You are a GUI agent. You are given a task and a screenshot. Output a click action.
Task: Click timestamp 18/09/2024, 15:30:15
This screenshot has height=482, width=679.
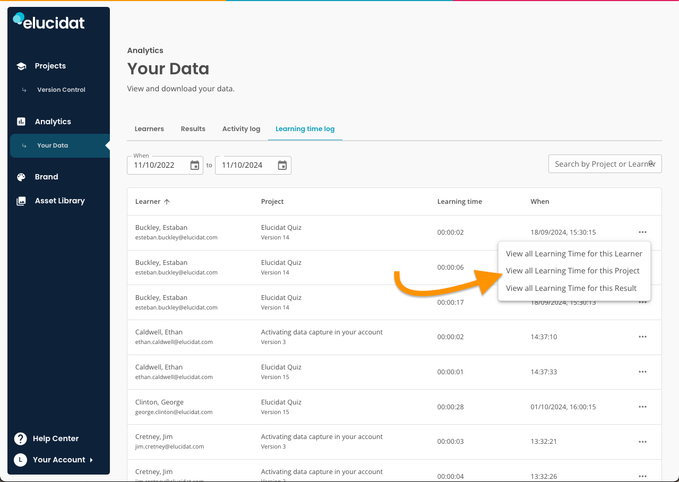click(x=563, y=233)
